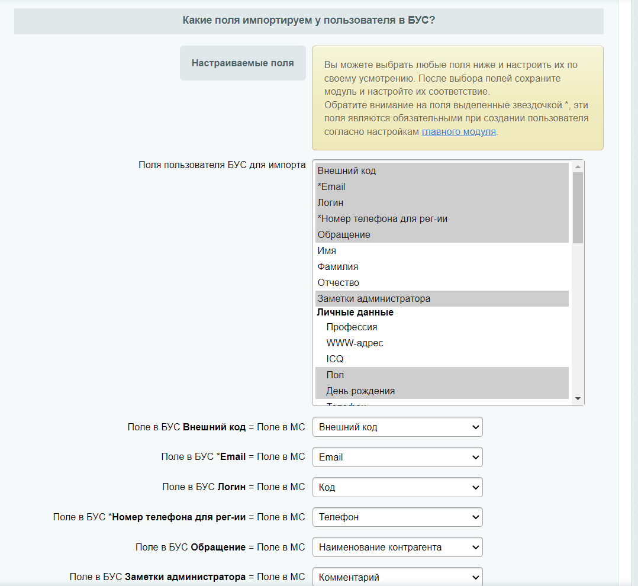Select 'Логин' option in the listbox
This screenshot has width=638, height=586.
[330, 203]
